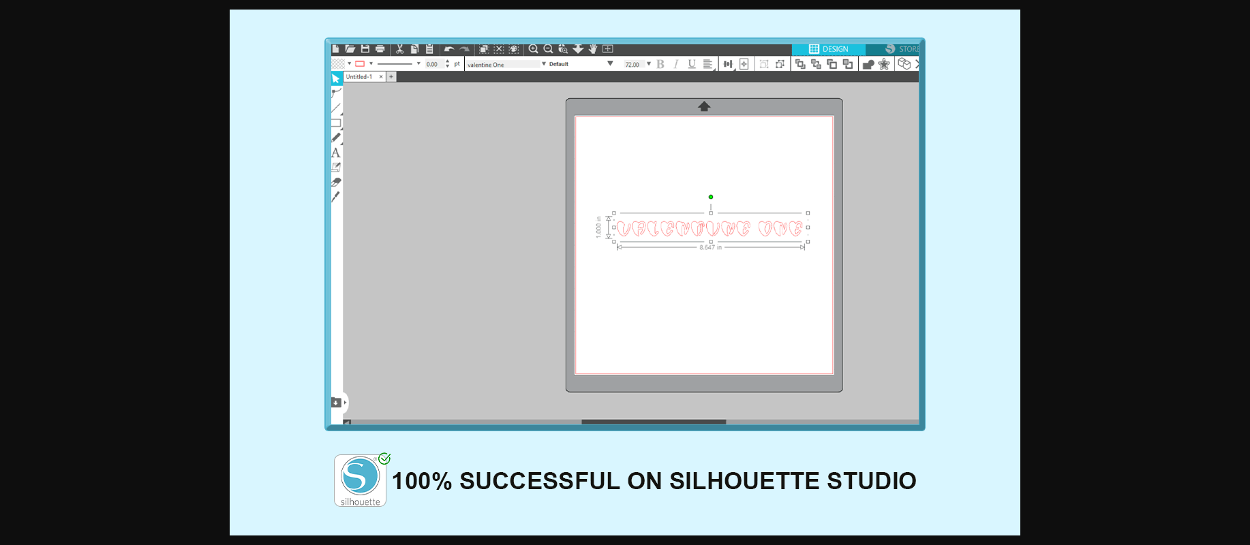Click the red line color swatch

point(360,64)
